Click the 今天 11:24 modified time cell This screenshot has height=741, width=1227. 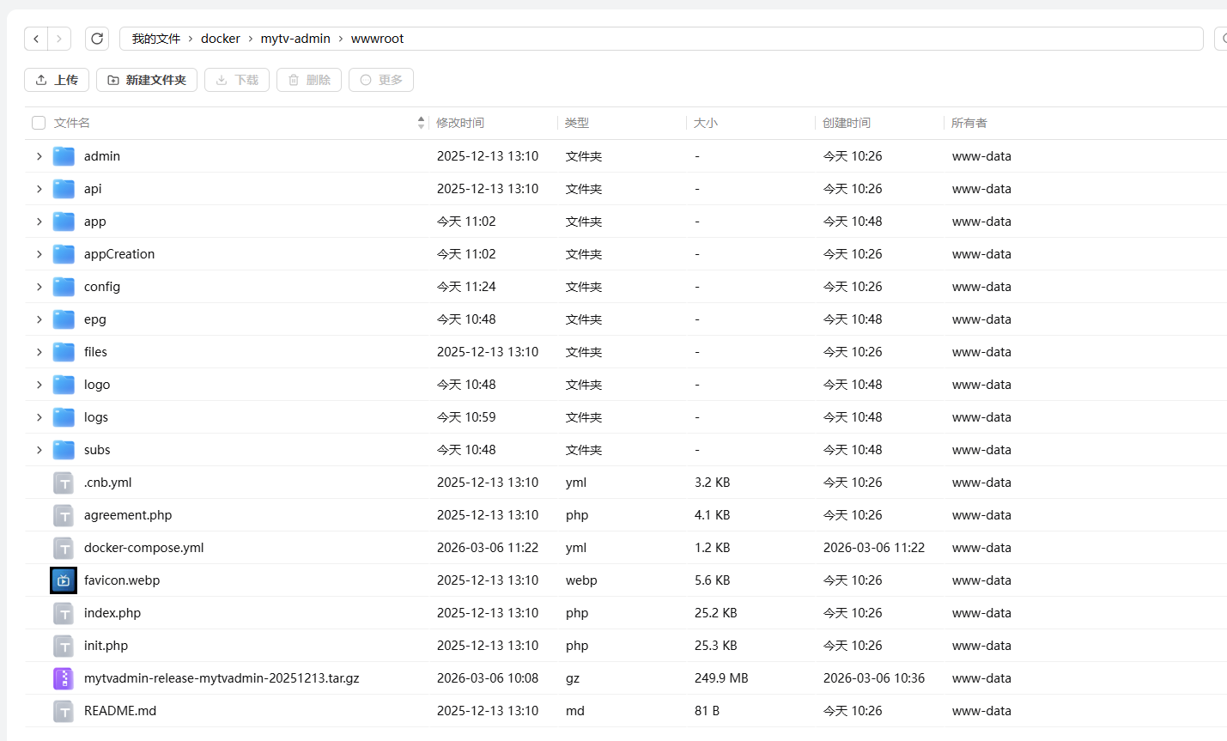466,287
